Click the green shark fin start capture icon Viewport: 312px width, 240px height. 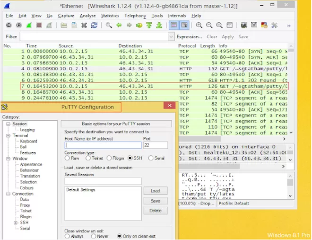tap(29, 26)
